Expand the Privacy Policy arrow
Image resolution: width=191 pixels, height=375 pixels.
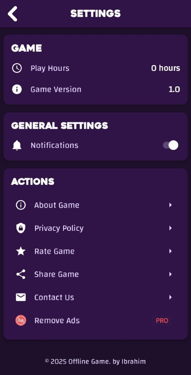point(170,228)
